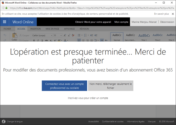176x125 pixels.
Task: Open the MISE EN PAGE tab
Action: tap(53, 29)
